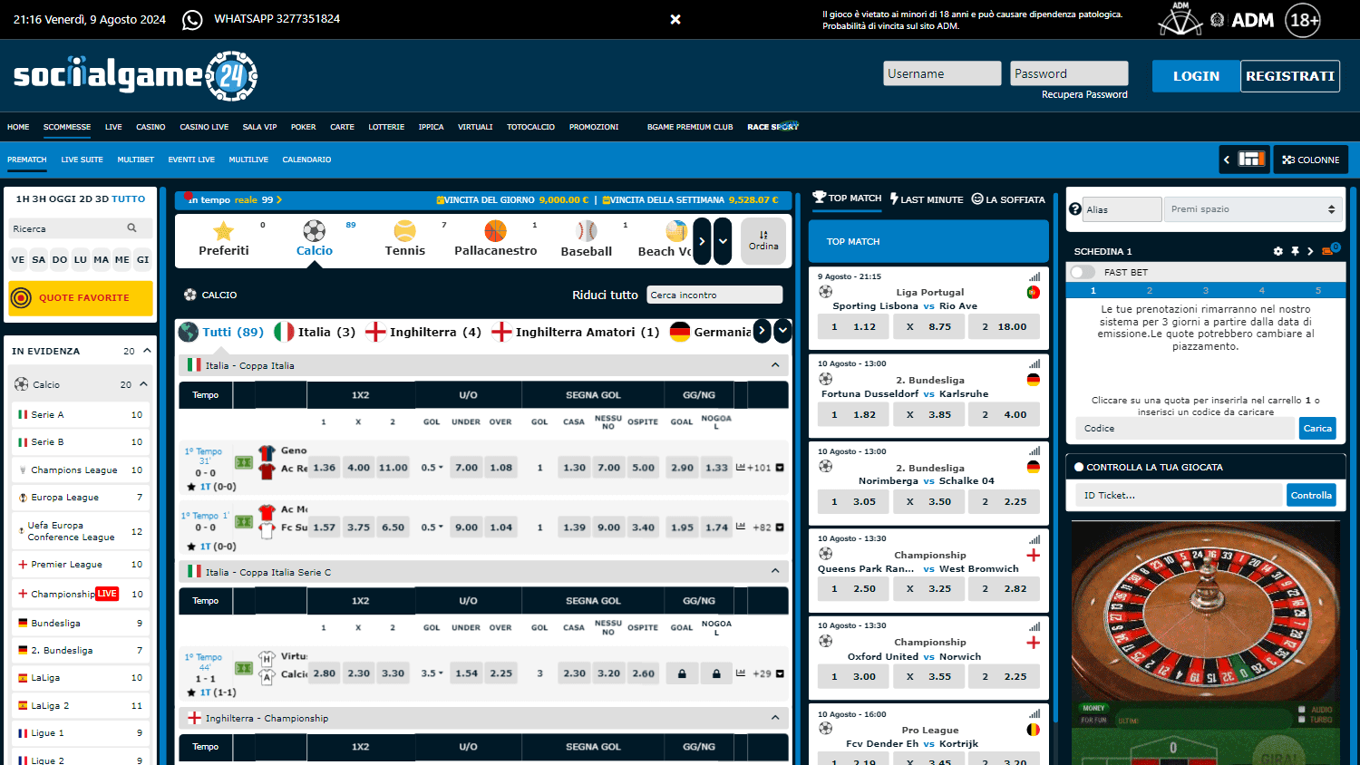Click the search magnifier in Ricerca box
Viewport: 1360px width, 765px height.
coord(131,228)
